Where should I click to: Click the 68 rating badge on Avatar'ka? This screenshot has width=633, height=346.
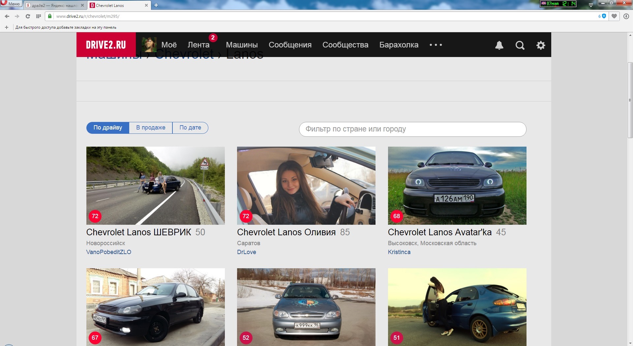tap(397, 216)
